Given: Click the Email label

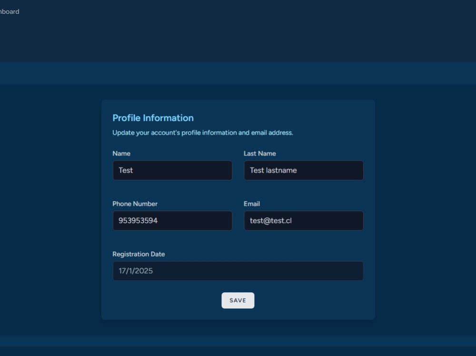Looking at the screenshot, I should coord(252,204).
